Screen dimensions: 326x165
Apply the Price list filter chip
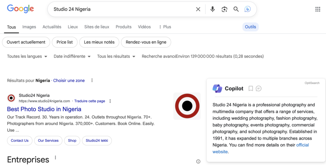tap(65, 42)
